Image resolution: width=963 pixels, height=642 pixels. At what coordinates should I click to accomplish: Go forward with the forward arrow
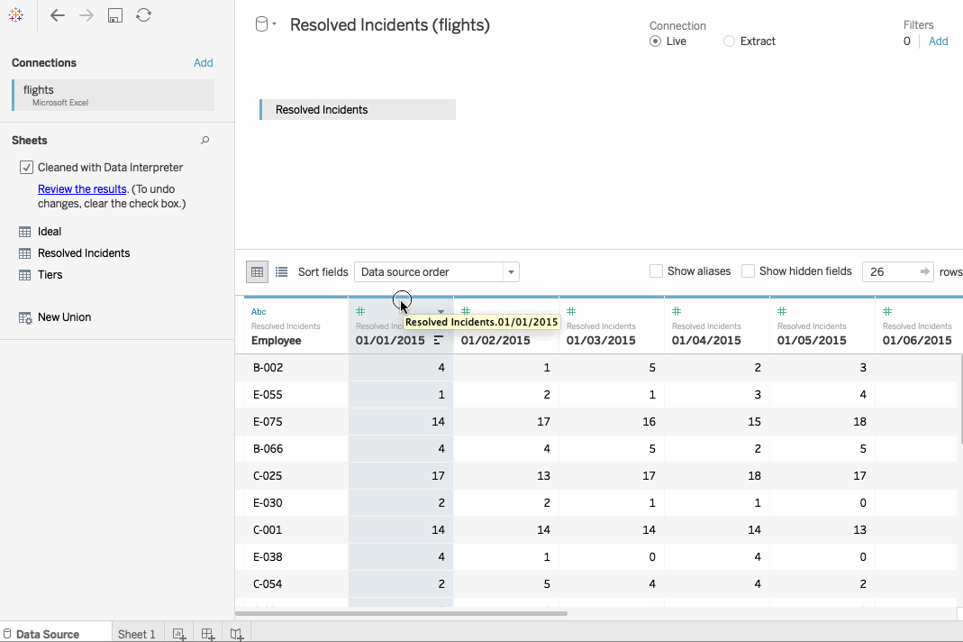click(x=86, y=15)
